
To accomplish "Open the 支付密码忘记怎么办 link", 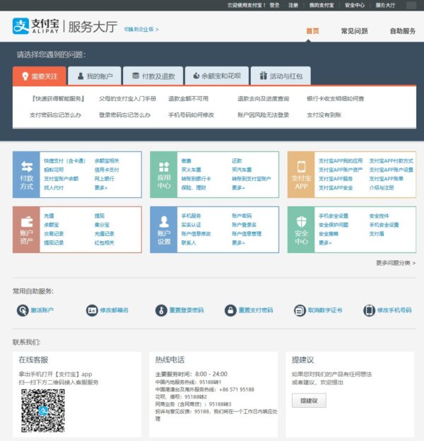I will pos(55,114).
